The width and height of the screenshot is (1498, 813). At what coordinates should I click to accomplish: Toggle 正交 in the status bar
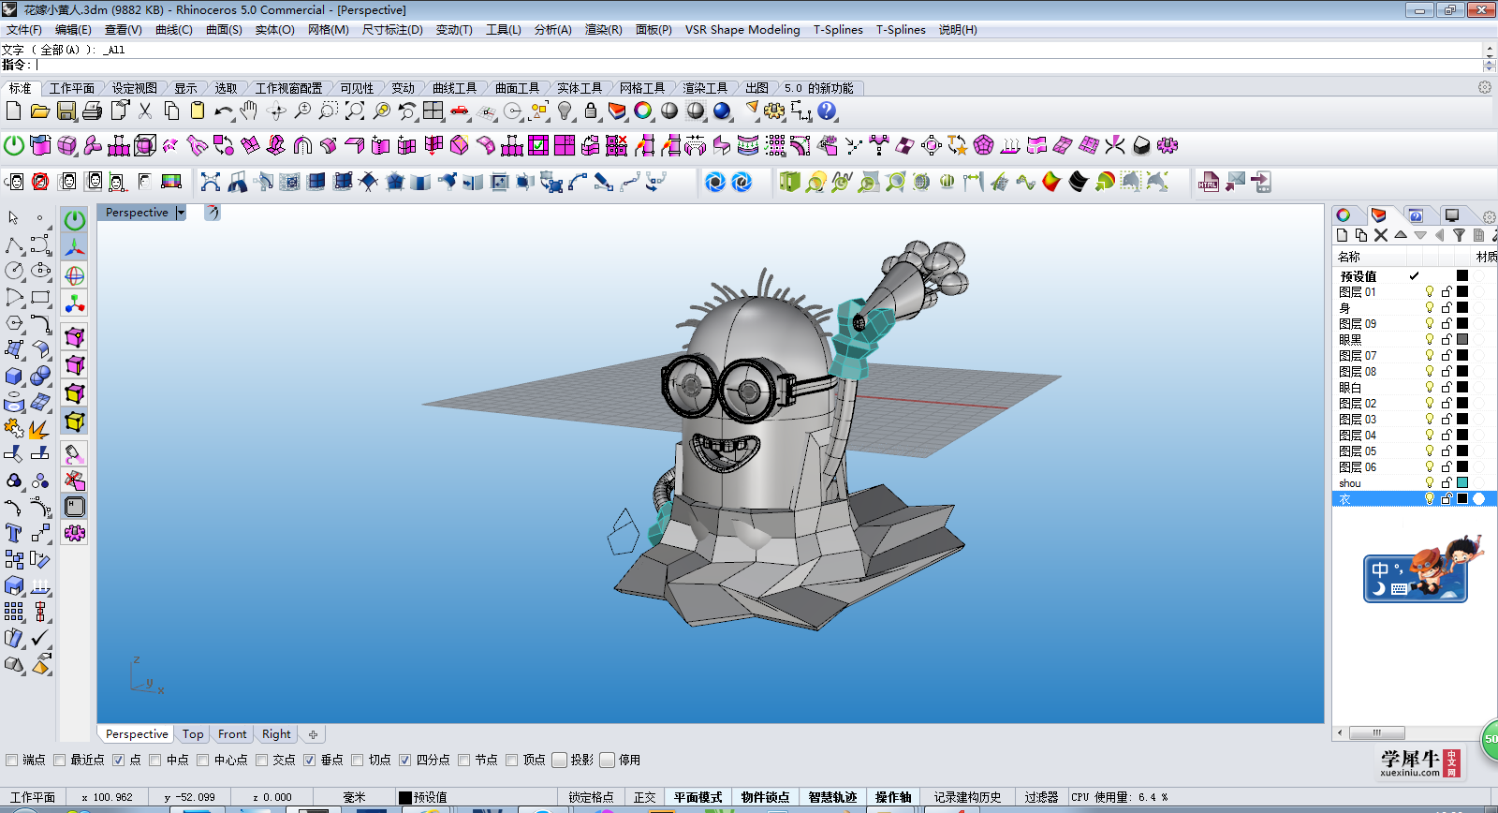(645, 797)
